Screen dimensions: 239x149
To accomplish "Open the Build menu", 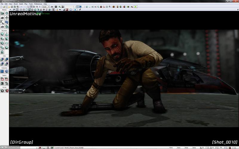I will [21, 4].
